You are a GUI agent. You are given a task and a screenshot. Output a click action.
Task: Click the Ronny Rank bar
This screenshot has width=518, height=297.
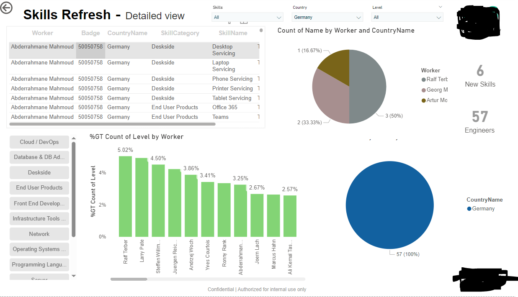coord(224,210)
